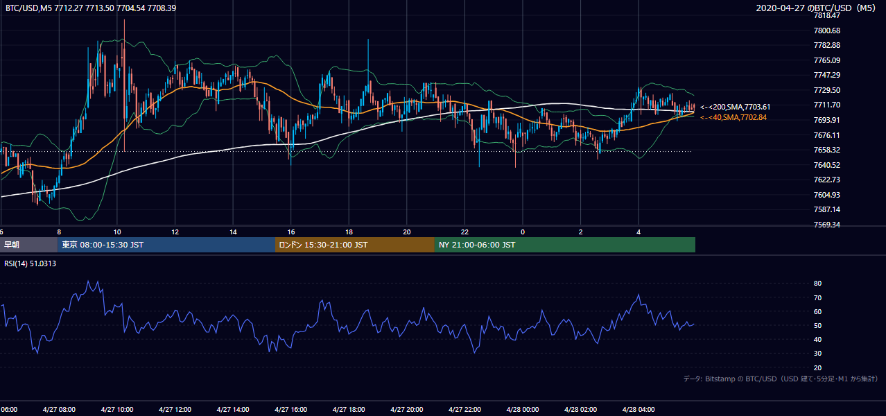This screenshot has width=886, height=416.
Task: Click the Bitstamp data source credit text
Action: click(781, 379)
